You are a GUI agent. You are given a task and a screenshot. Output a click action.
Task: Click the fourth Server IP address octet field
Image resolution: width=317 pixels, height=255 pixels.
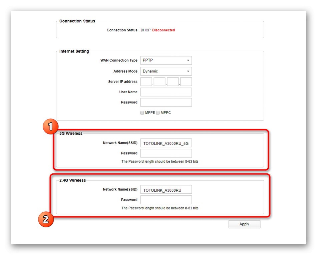186,82
